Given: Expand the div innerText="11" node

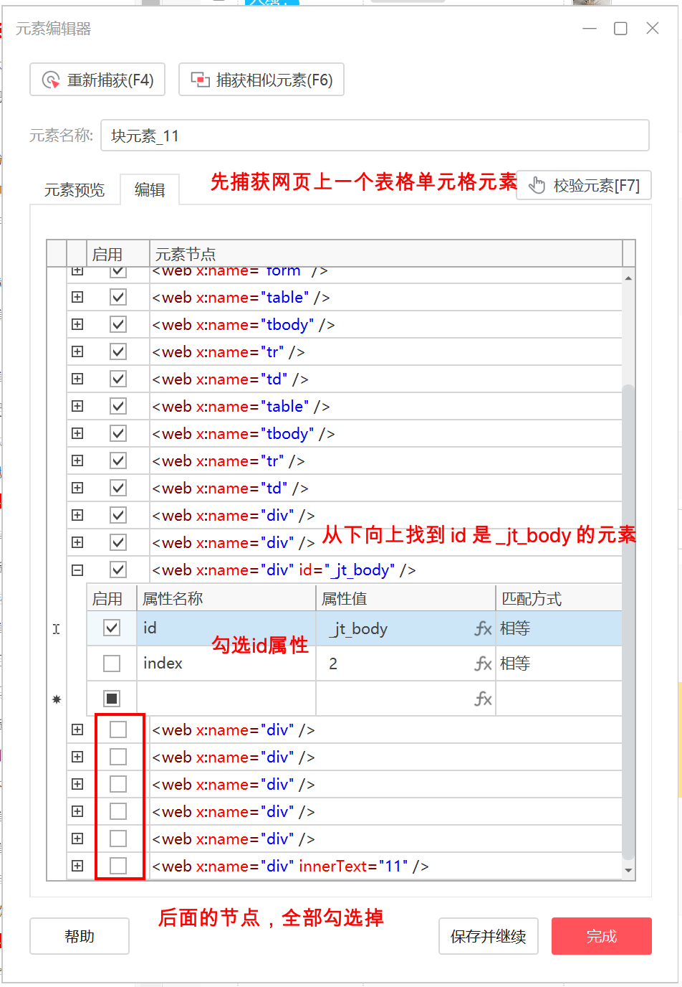Looking at the screenshot, I should pos(77,866).
